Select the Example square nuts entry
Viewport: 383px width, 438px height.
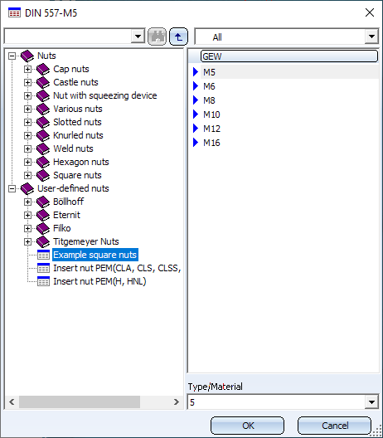pyautogui.click(x=95, y=255)
